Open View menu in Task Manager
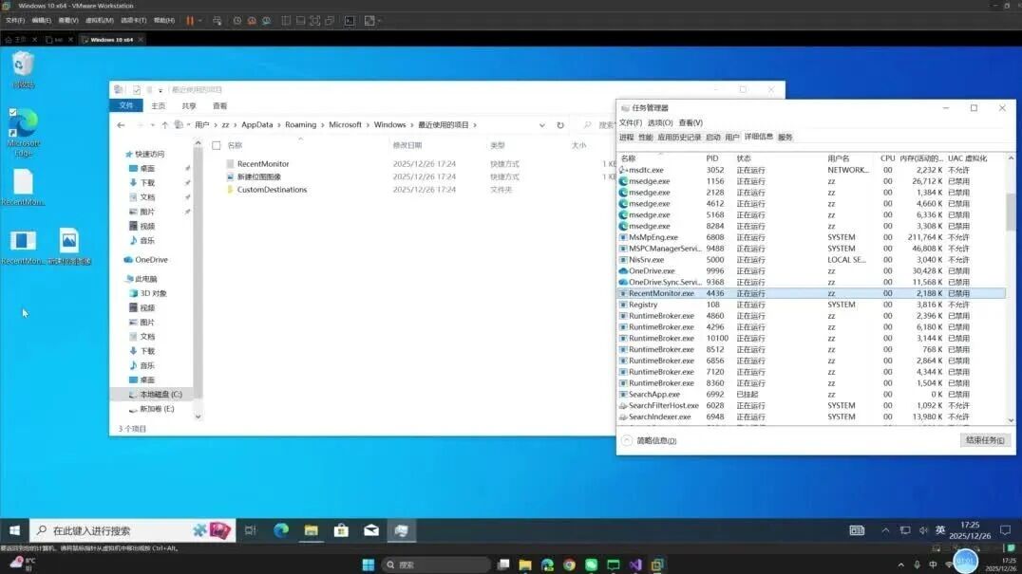This screenshot has height=574, width=1022. pyautogui.click(x=691, y=122)
